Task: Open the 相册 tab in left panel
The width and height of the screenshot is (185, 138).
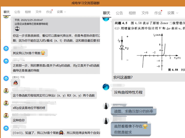Action: tap(28, 12)
